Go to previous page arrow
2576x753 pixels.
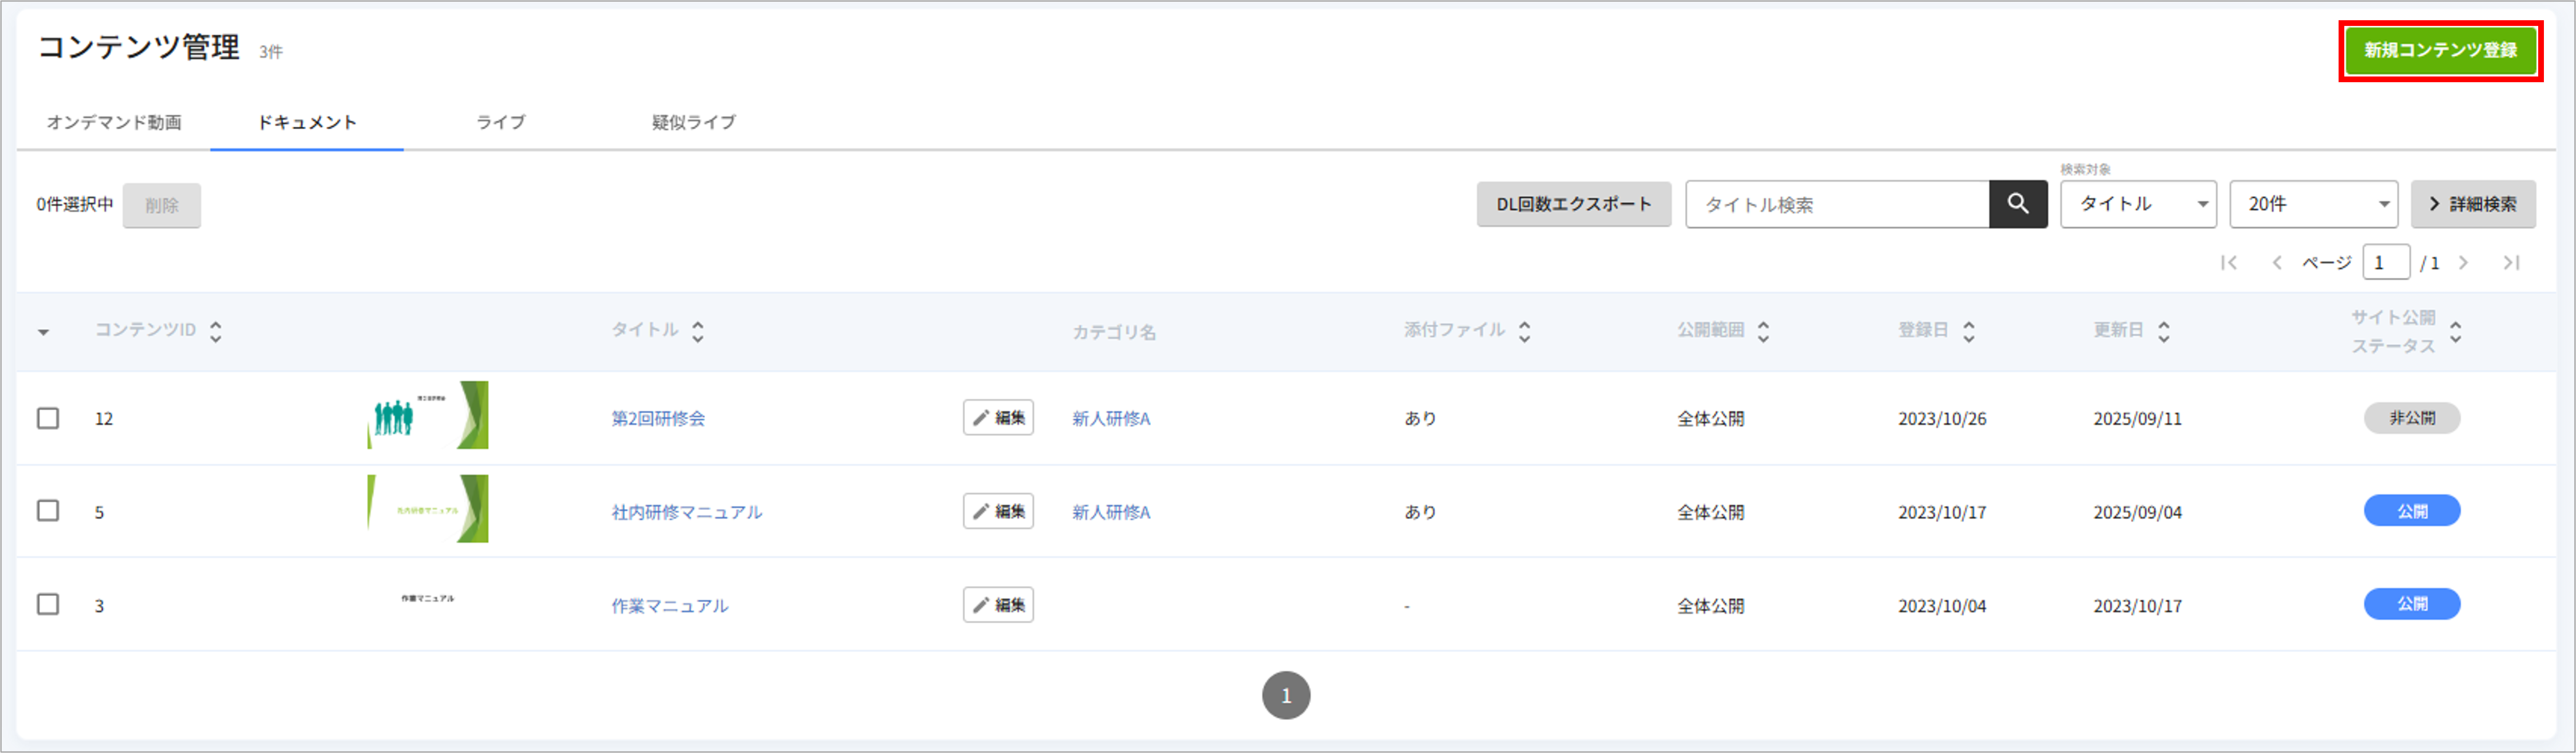tap(2277, 263)
